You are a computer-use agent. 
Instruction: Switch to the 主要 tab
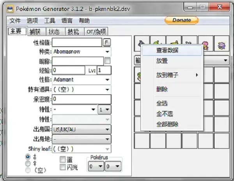(x=17, y=31)
